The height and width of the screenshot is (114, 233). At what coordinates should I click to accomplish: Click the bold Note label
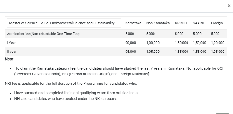9,59
